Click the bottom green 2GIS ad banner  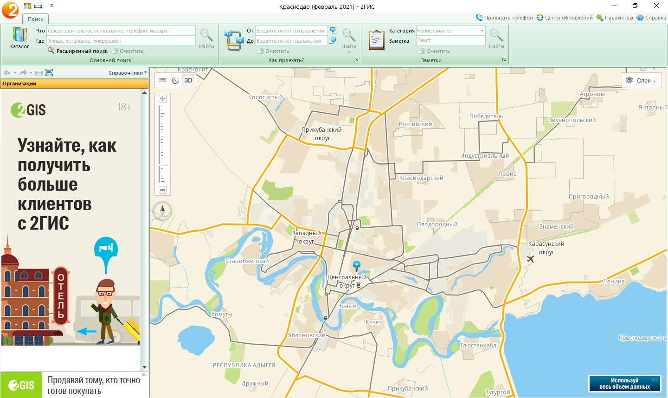pos(74,385)
